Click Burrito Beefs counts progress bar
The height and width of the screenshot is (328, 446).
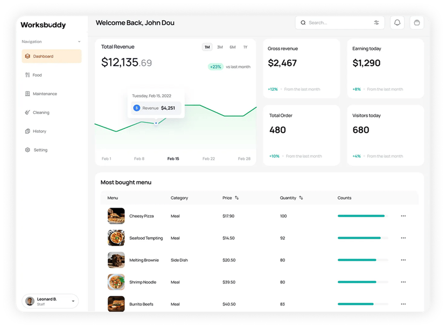(363, 304)
